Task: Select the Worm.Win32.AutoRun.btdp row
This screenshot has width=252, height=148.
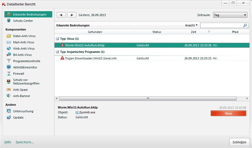Action: pos(152,45)
